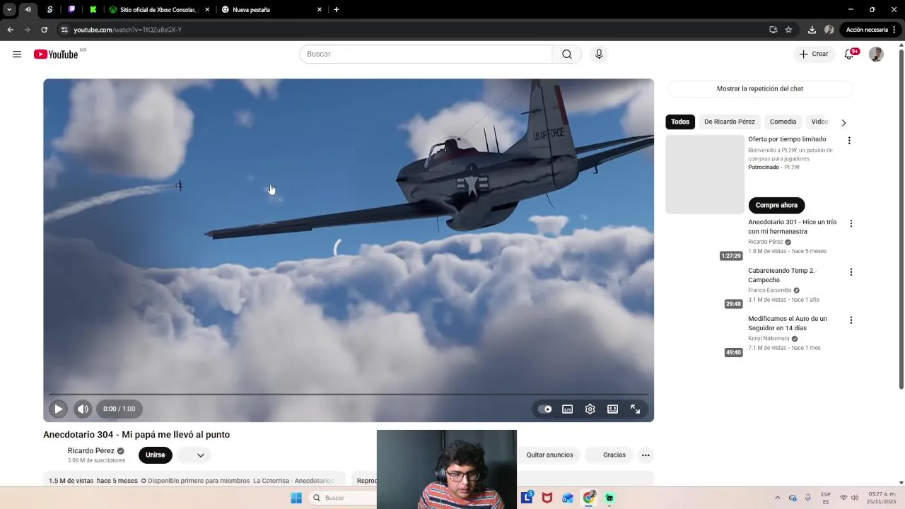Open browser downloads
905x509 pixels.
point(812,30)
